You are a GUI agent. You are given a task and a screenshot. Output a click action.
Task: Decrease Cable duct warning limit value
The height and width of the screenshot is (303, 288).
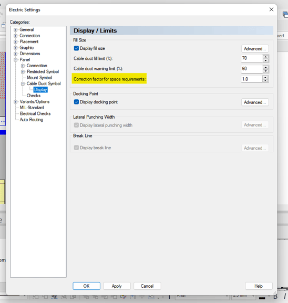pos(266,71)
